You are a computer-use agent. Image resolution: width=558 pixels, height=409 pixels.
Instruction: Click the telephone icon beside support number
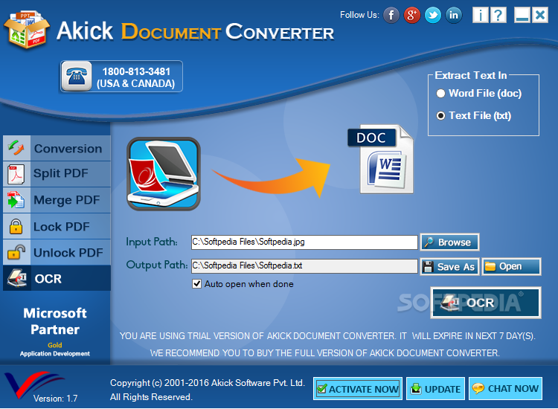(x=77, y=76)
